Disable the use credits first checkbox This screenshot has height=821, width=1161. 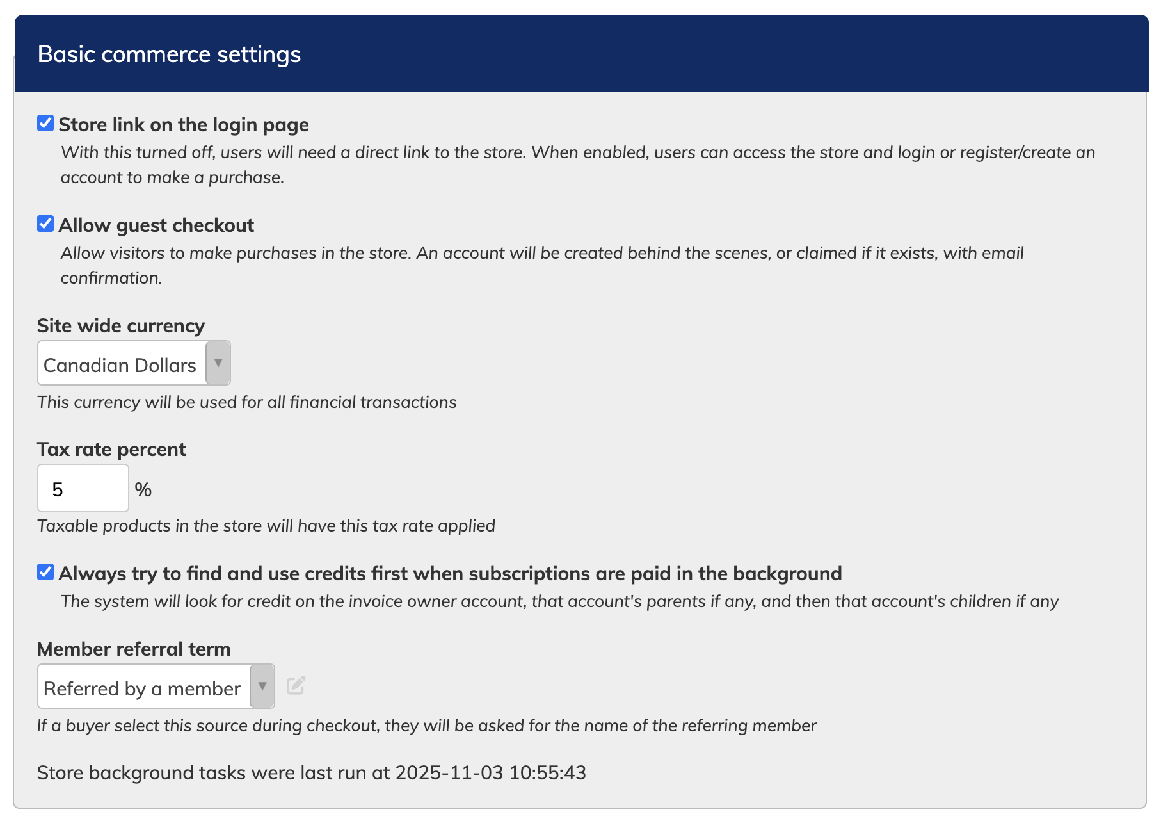[45, 572]
